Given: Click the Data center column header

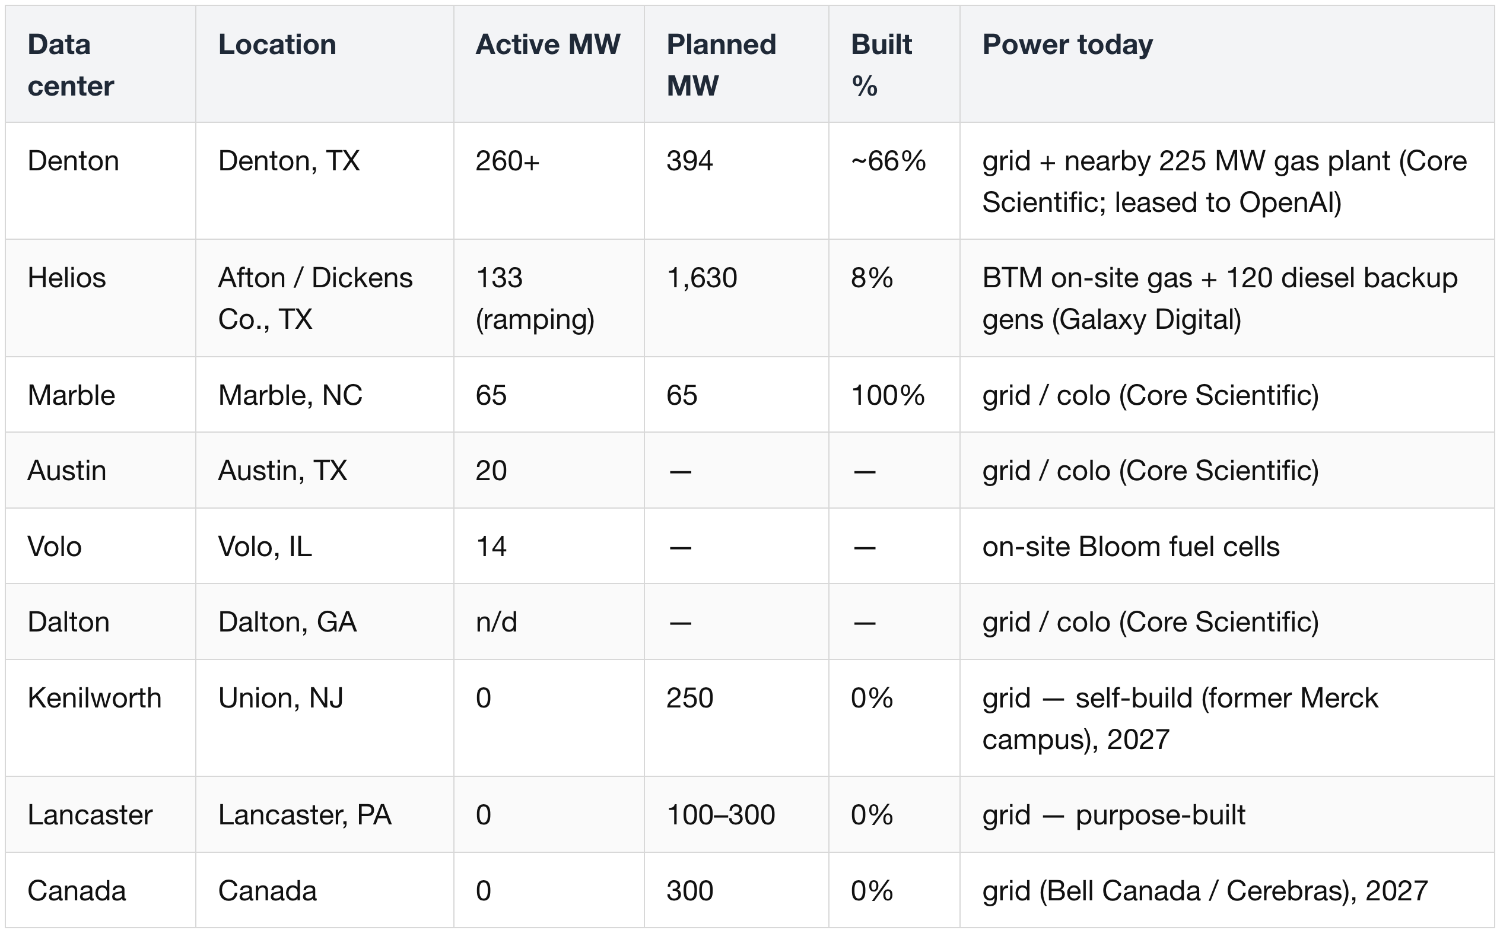Looking at the screenshot, I should point(100,64).
